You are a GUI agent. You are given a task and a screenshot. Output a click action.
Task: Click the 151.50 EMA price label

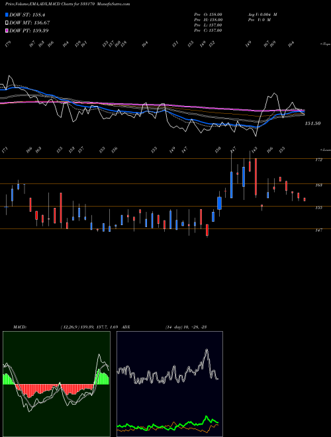pyautogui.click(x=312, y=123)
